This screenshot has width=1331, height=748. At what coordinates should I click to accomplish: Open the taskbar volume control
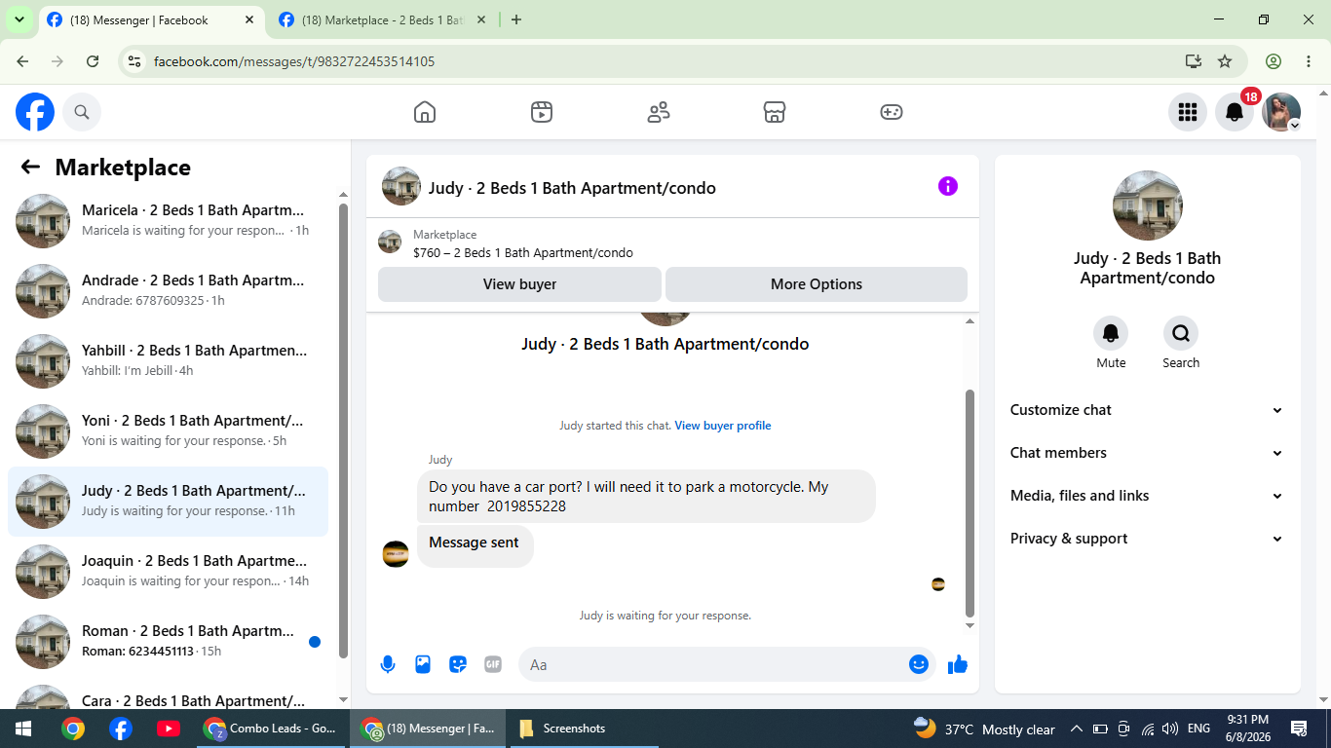coord(1170,729)
